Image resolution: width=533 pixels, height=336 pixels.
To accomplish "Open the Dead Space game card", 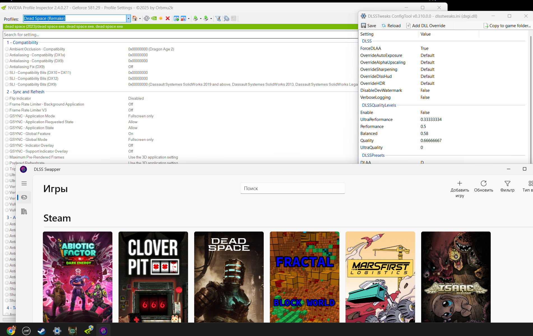I will (x=229, y=277).
